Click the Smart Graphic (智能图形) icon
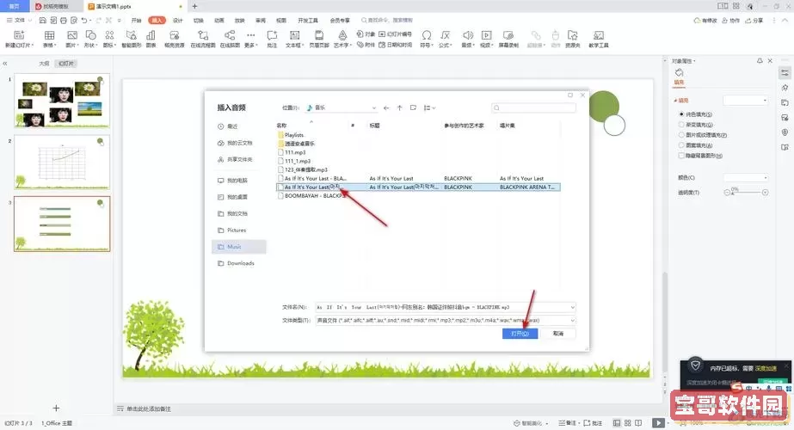This screenshot has width=794, height=430. point(131,35)
